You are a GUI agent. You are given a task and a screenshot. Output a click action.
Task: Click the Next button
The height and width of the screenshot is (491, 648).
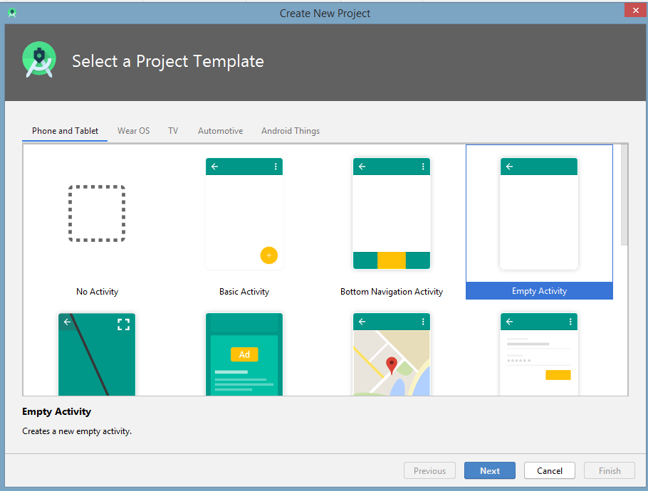point(489,470)
